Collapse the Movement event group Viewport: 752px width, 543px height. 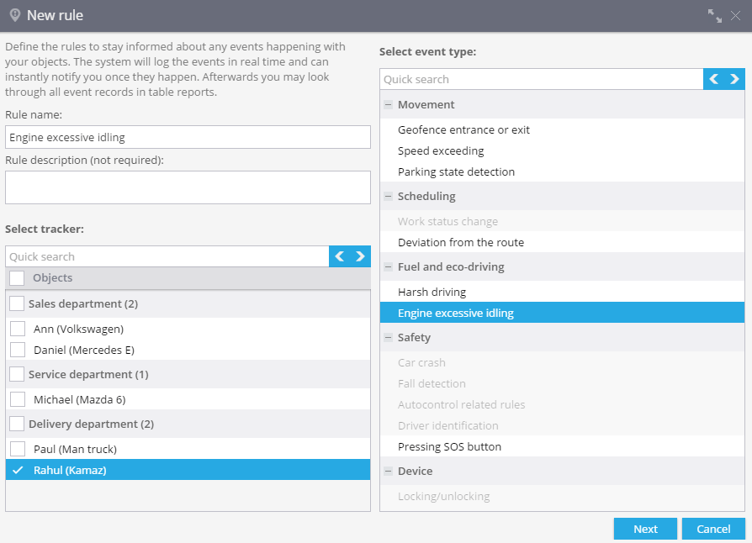pos(389,104)
